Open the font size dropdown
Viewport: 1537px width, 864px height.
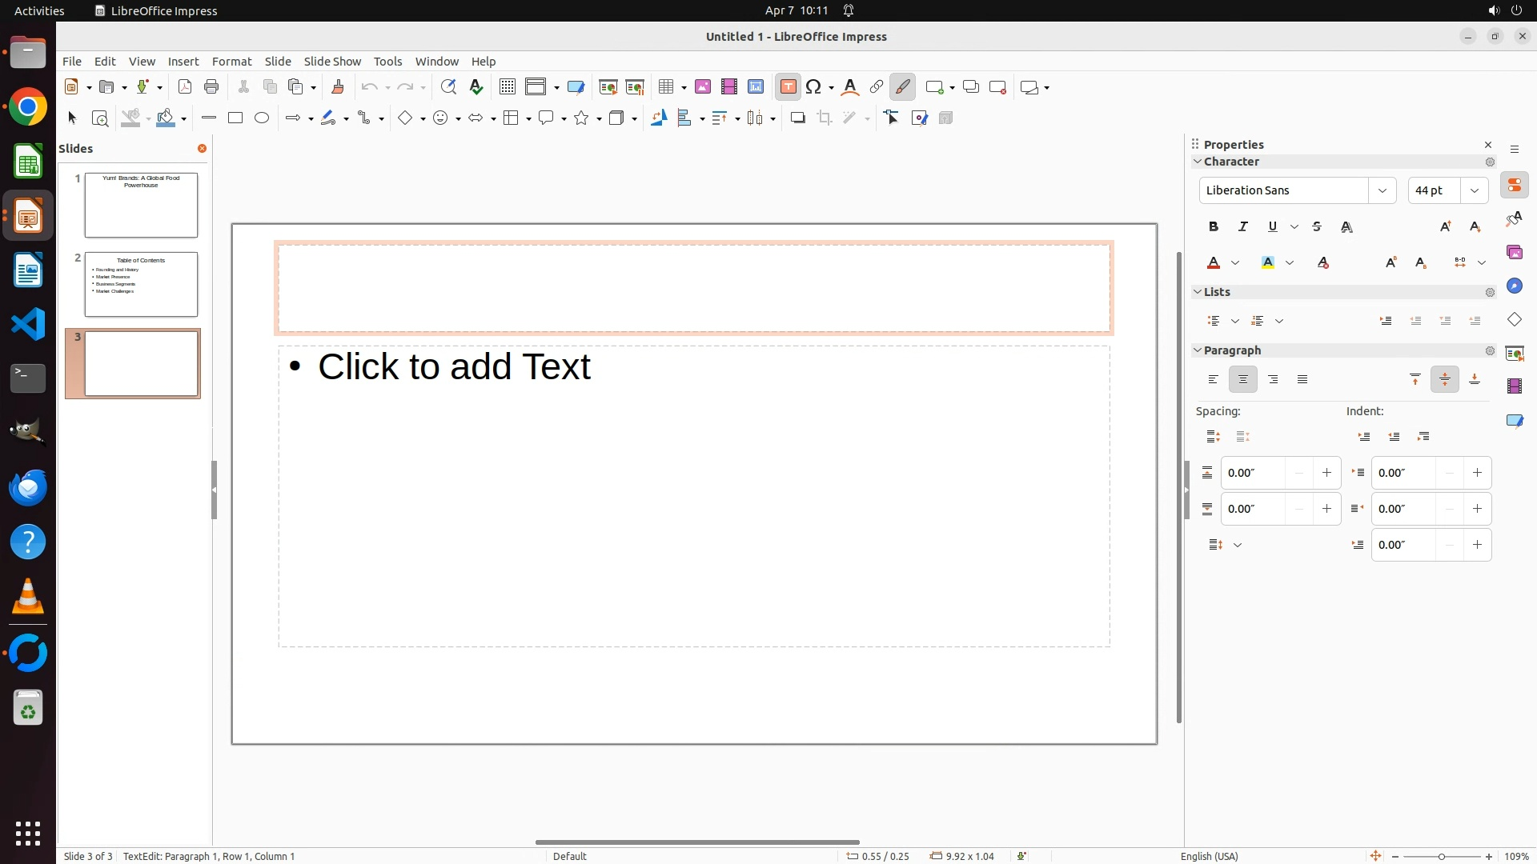pos(1475,190)
